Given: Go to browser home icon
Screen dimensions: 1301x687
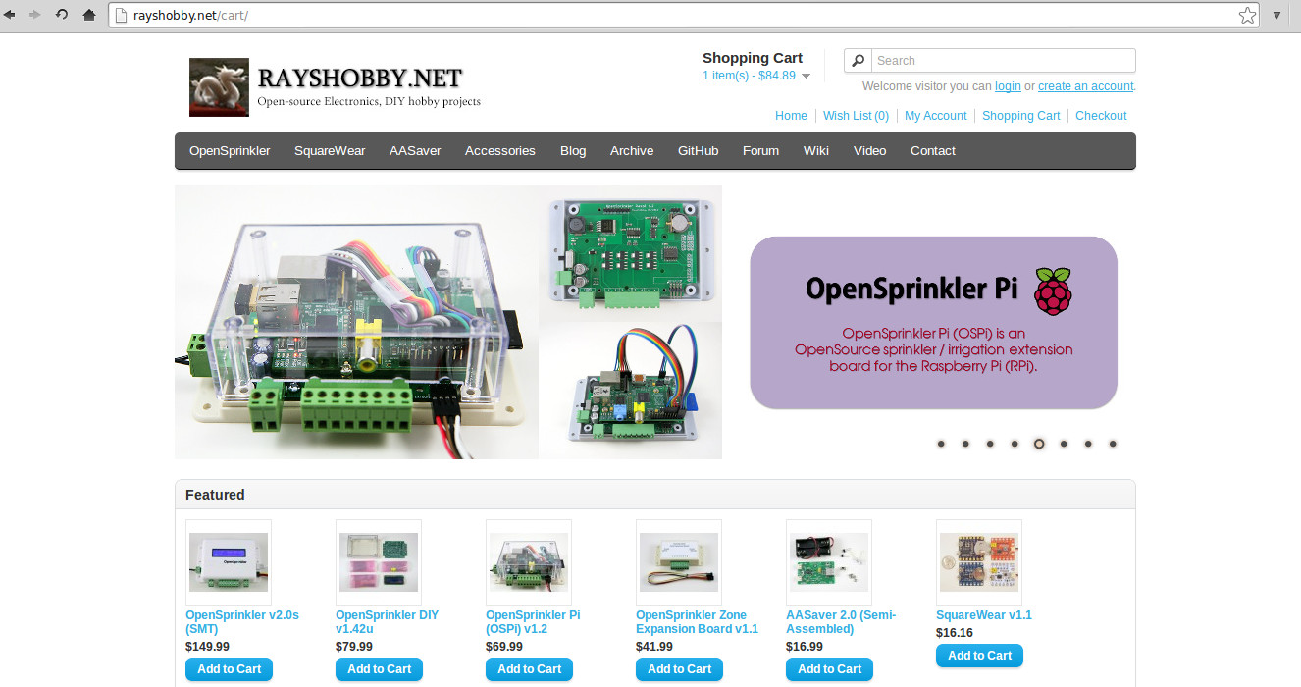Looking at the screenshot, I should tap(89, 15).
